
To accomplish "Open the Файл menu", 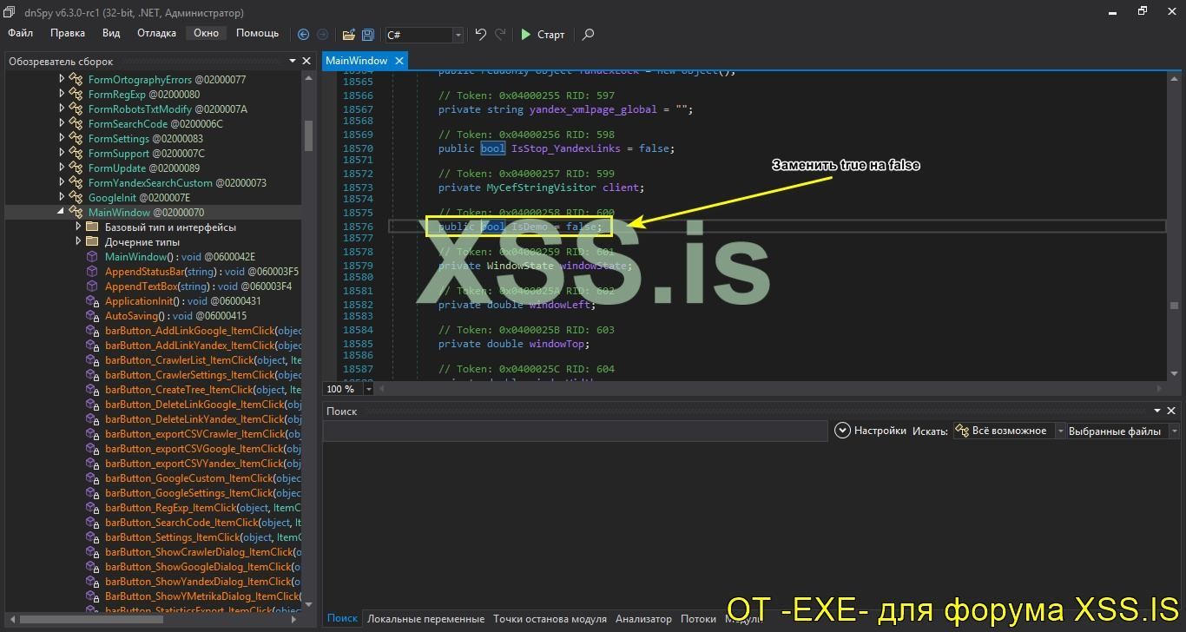I will 20,33.
